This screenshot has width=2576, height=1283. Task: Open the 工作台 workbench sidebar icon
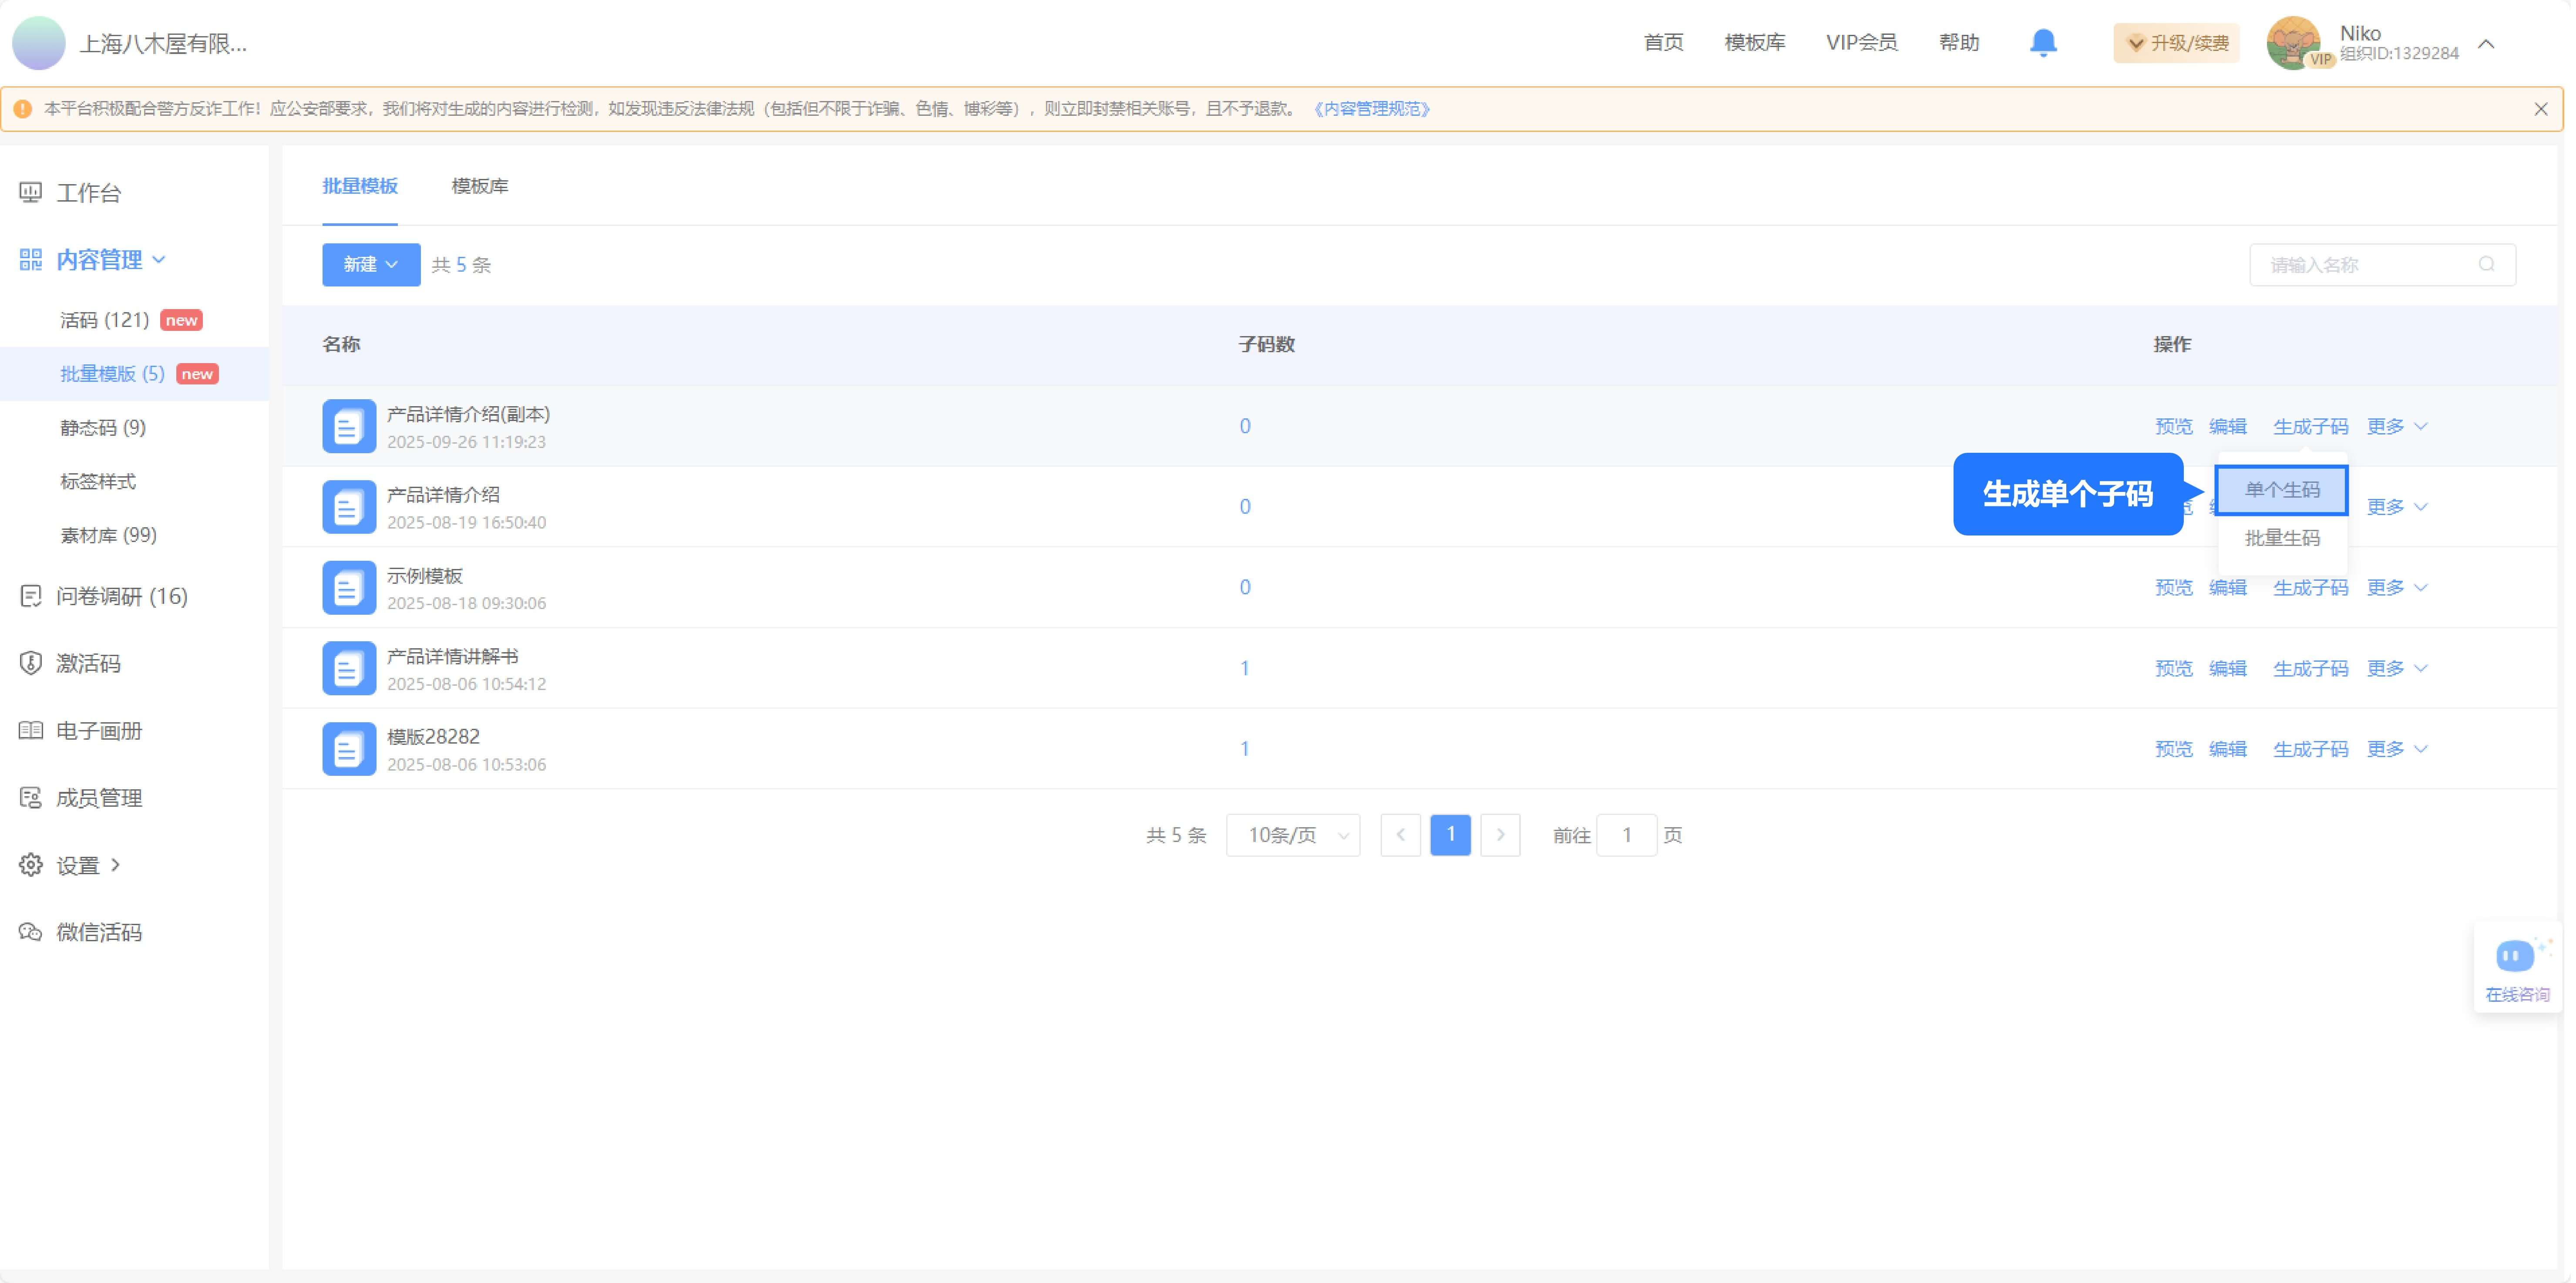pyautogui.click(x=30, y=192)
